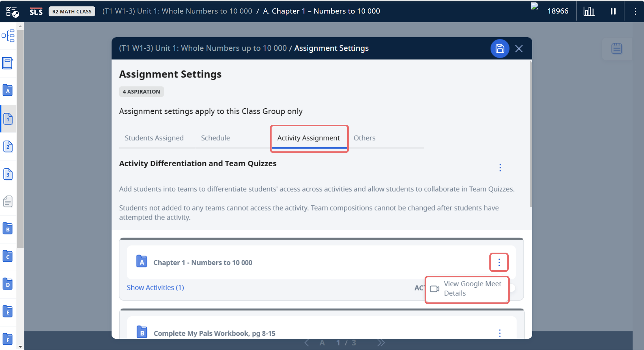Open the structure tree icon in sidebar
This screenshot has height=350, width=644.
8,36
